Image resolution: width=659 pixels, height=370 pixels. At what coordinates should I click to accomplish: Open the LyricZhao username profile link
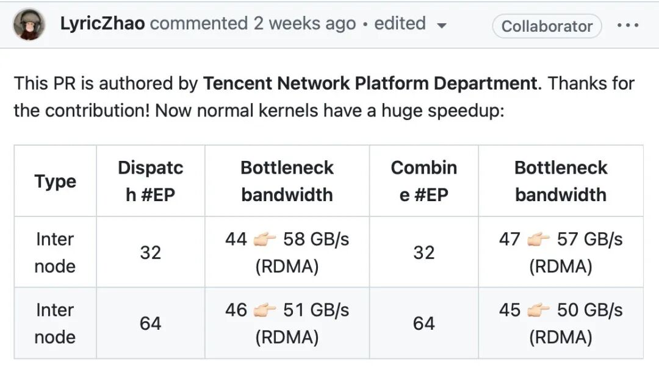[103, 24]
